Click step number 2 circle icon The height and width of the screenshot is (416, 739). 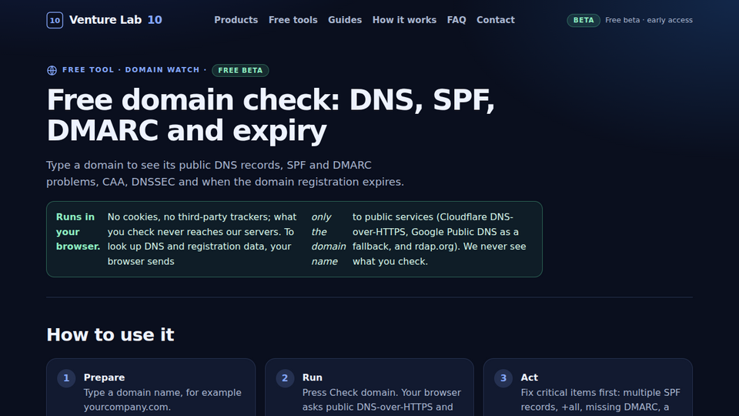pos(285,378)
